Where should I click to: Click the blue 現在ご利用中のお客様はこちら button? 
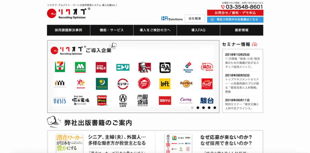[x=235, y=20]
